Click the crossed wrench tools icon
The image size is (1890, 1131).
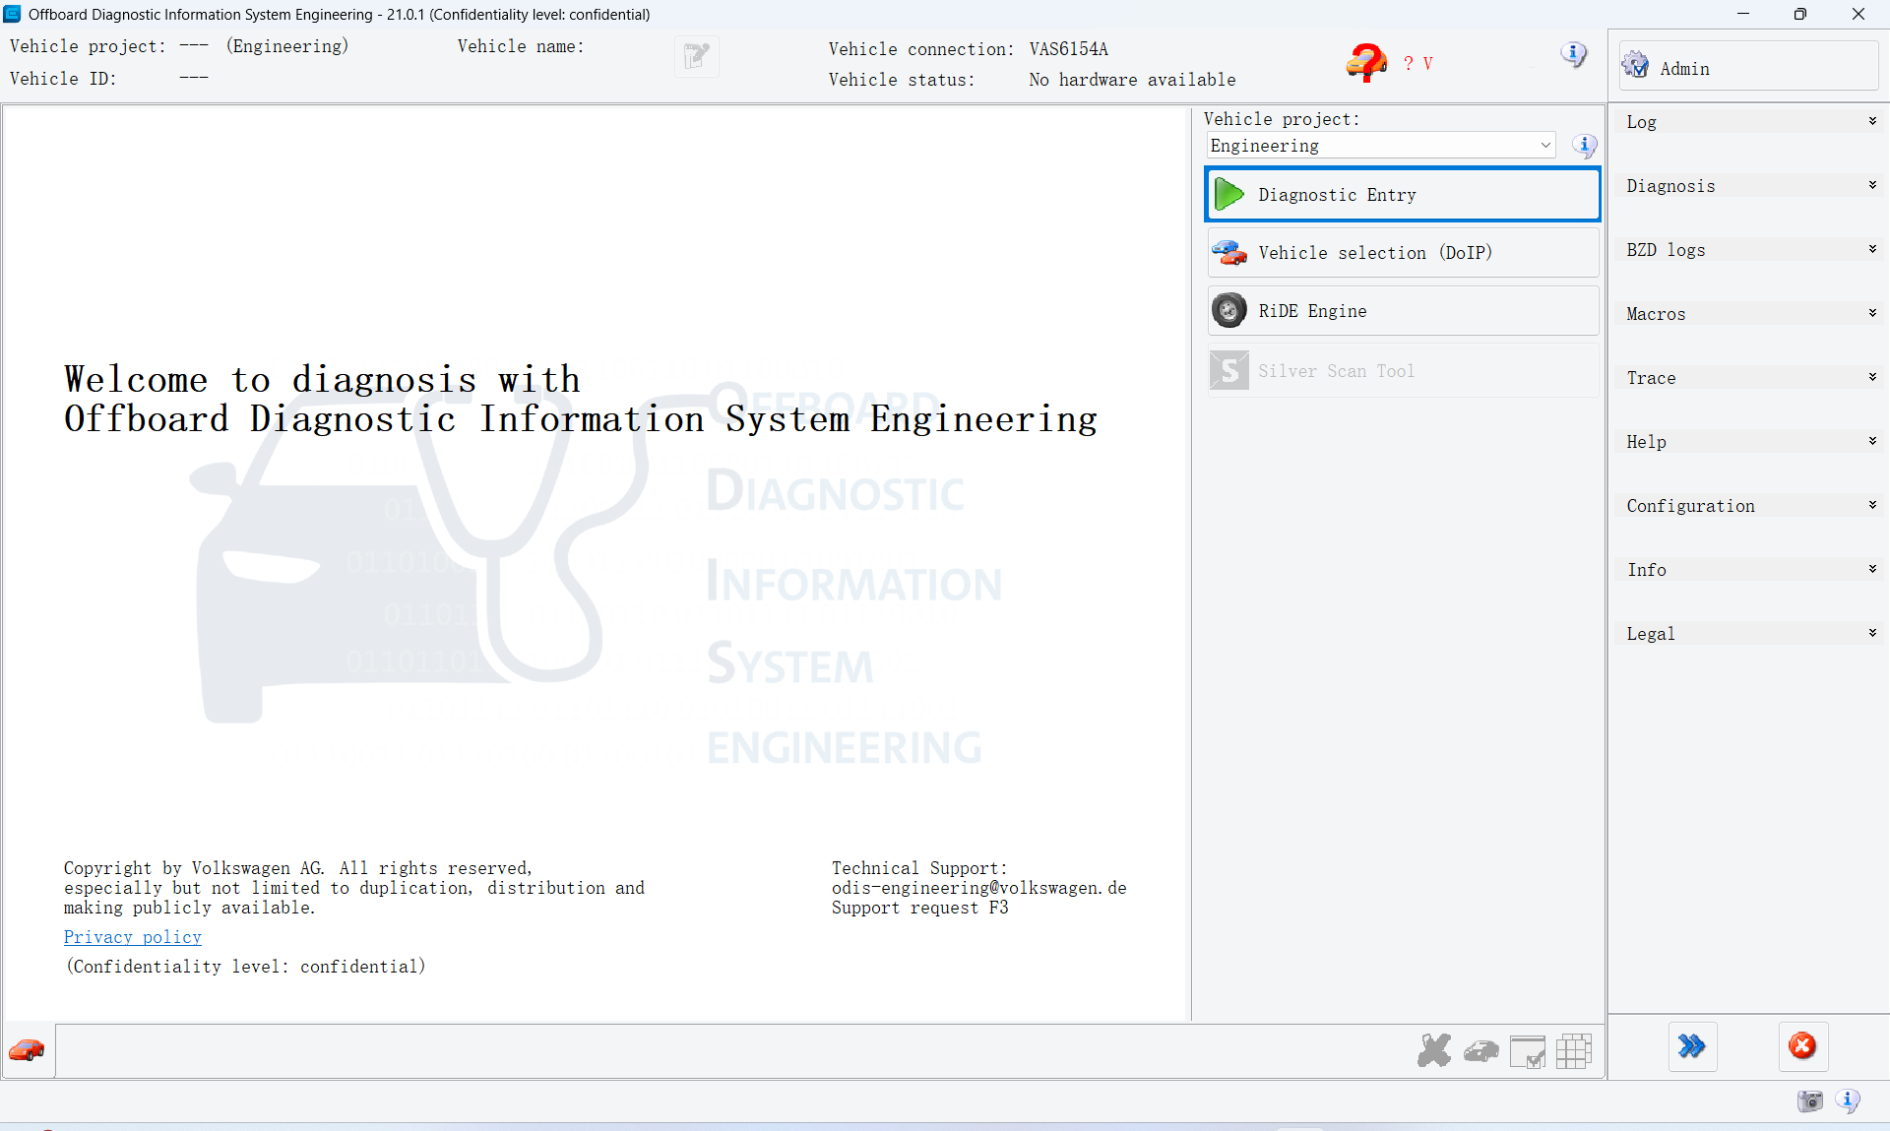point(1434,1051)
